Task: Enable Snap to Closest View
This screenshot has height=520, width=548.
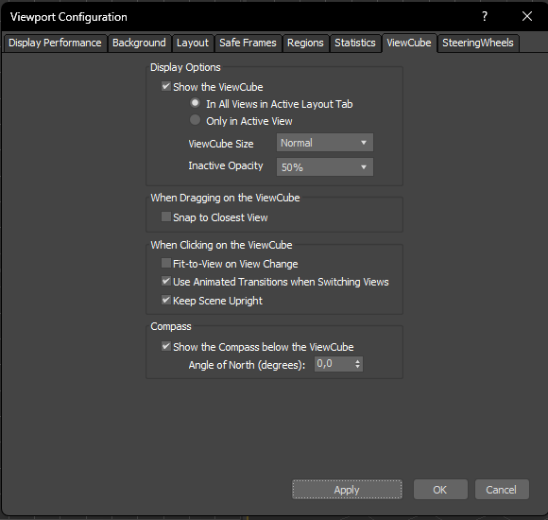Action: [x=166, y=217]
